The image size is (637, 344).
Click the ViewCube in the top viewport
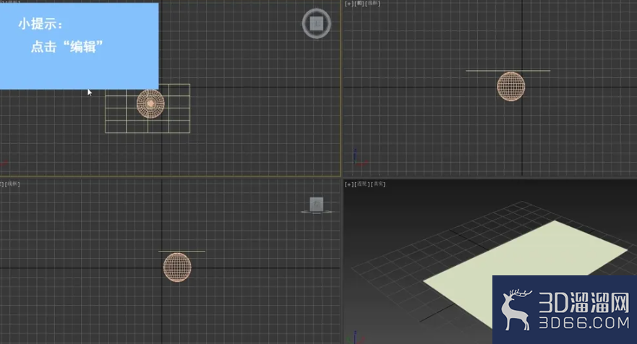317,24
